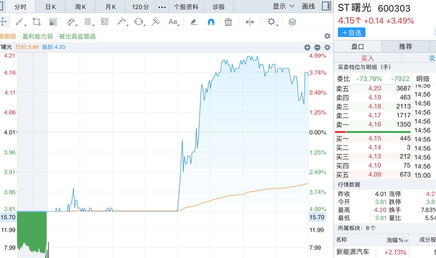Select the eraser drawing tool
Screen dimensions: 436x258
[194, 22]
